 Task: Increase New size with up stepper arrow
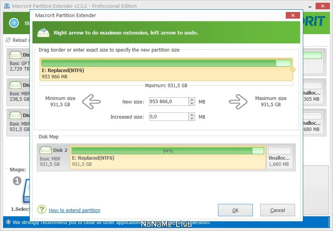tap(192, 100)
